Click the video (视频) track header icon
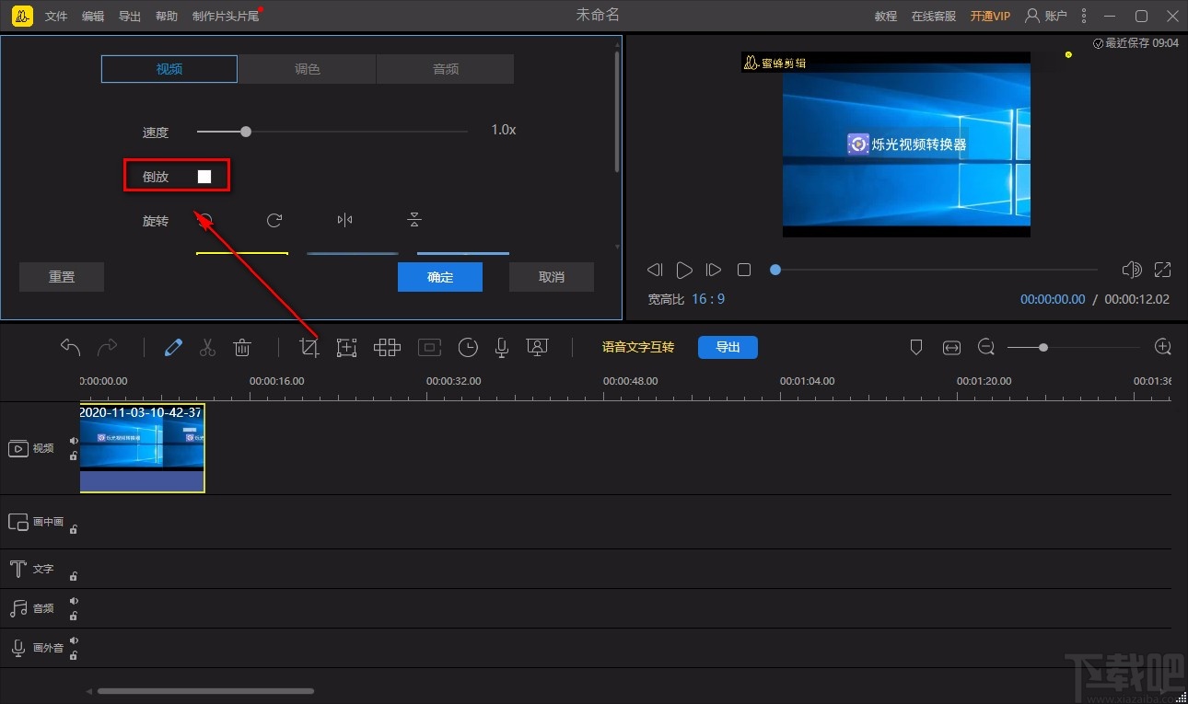The image size is (1188, 704). click(18, 448)
